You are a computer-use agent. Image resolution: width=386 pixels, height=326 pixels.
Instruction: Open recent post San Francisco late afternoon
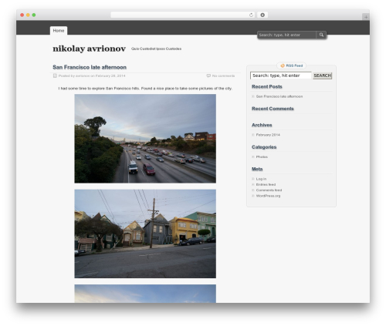tap(279, 96)
